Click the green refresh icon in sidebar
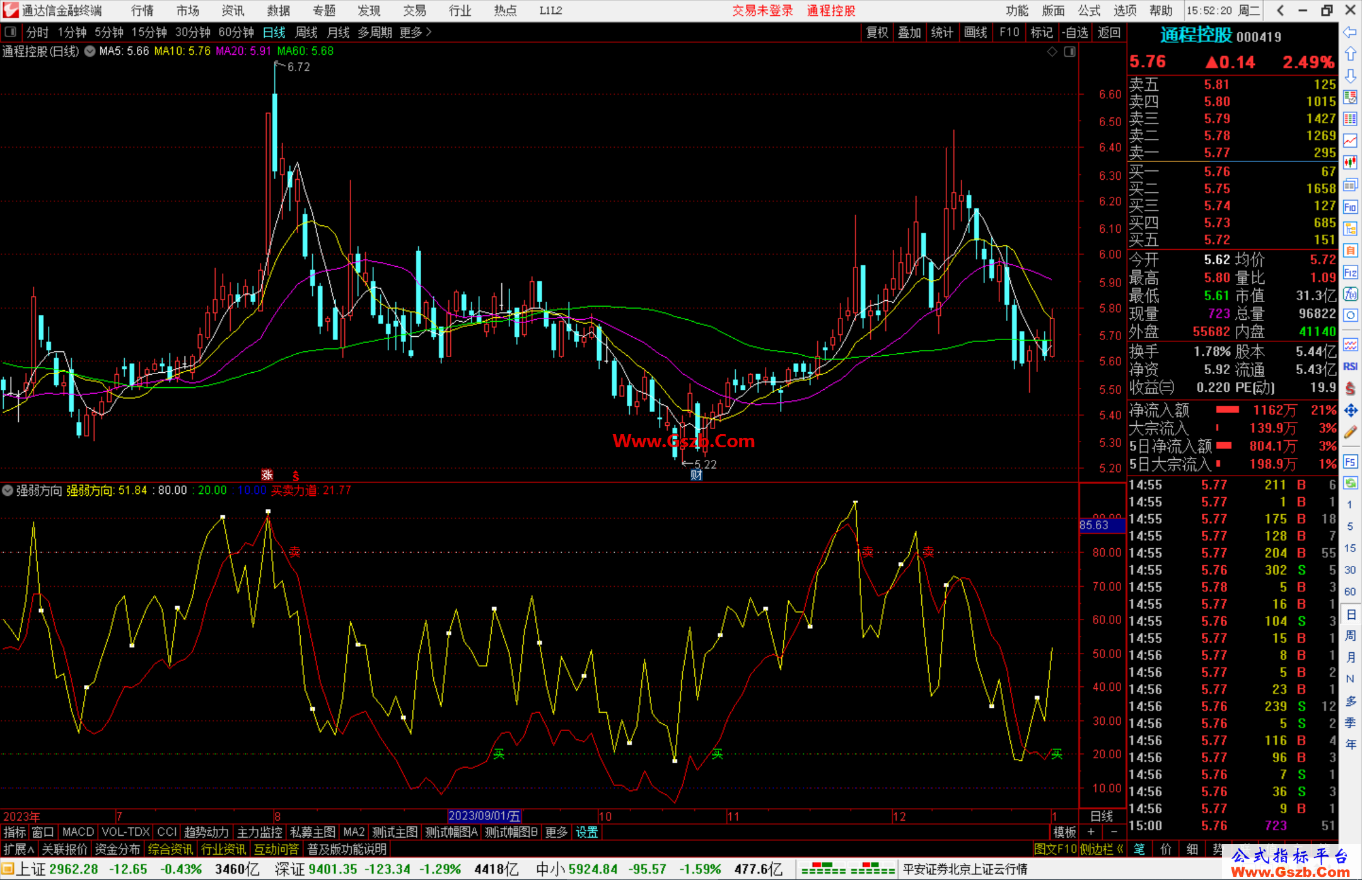The height and width of the screenshot is (880, 1362). 1350,483
